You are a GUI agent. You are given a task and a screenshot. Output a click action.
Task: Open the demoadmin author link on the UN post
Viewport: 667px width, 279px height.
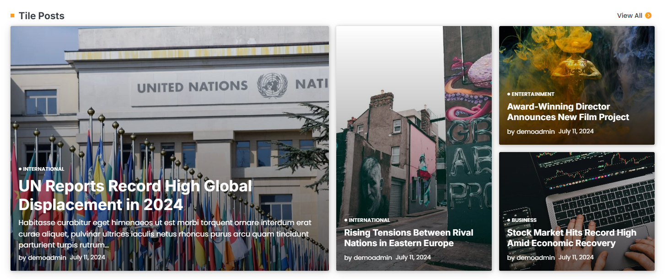pyautogui.click(x=47, y=258)
